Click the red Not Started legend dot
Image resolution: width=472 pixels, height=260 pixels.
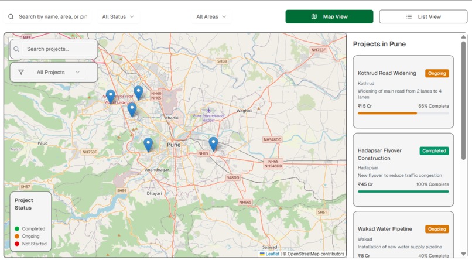point(17,244)
